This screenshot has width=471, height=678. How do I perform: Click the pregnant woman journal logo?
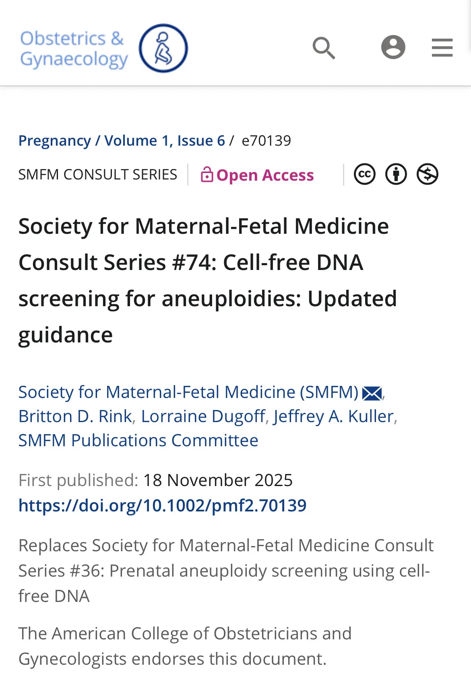163,48
